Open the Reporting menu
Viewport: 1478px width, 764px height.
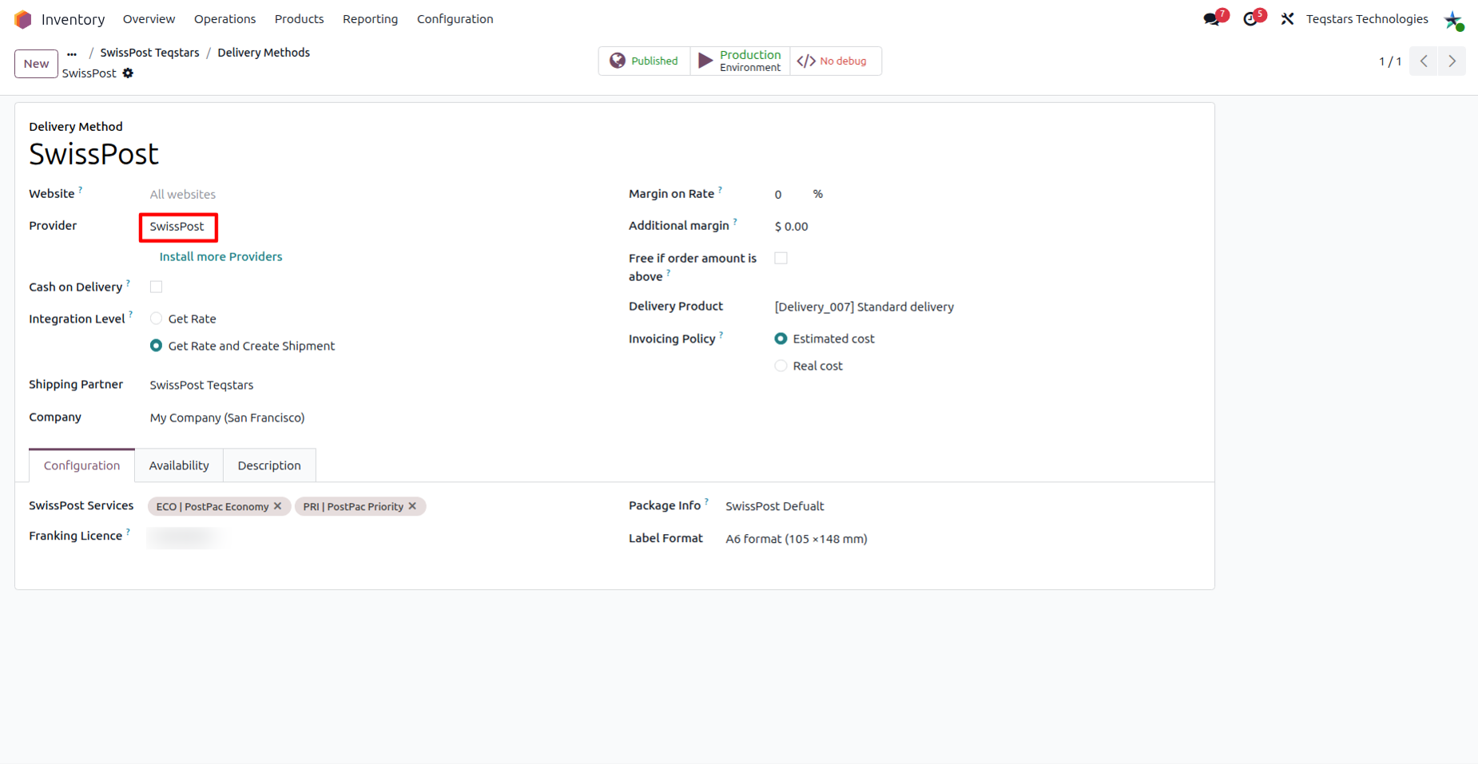(370, 19)
